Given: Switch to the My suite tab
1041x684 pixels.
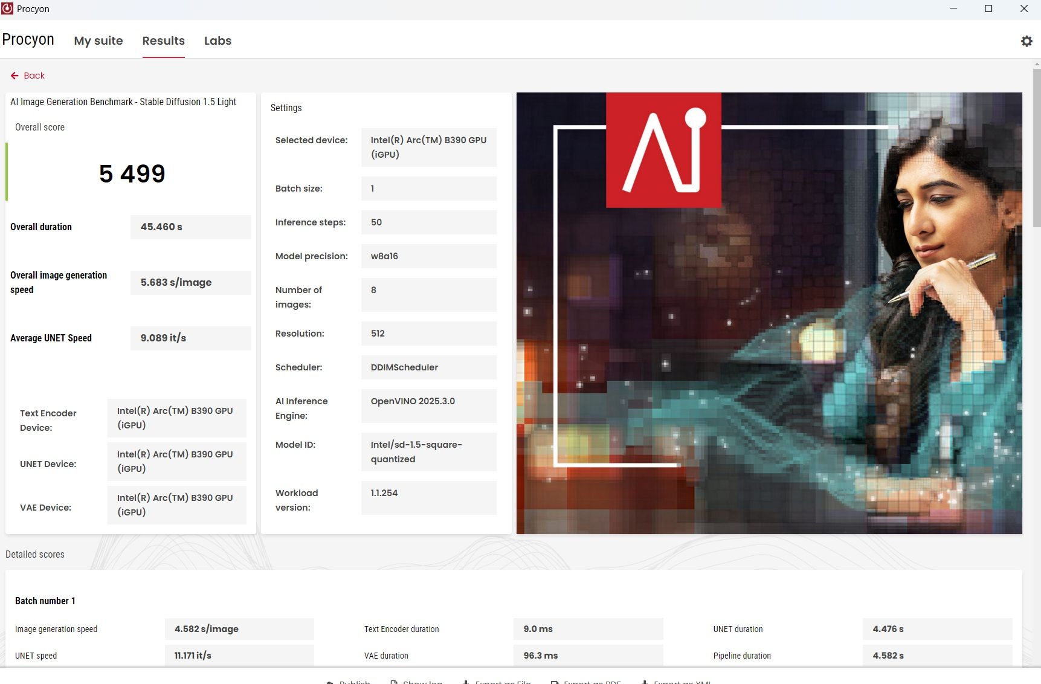Looking at the screenshot, I should (98, 40).
